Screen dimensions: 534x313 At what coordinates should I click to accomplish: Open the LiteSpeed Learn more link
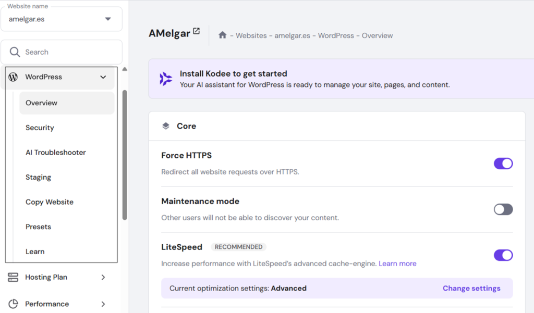(397, 264)
